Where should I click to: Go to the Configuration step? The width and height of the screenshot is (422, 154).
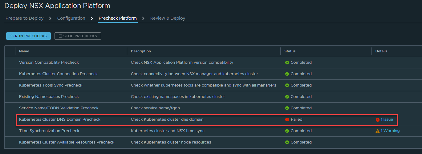pos(71,18)
